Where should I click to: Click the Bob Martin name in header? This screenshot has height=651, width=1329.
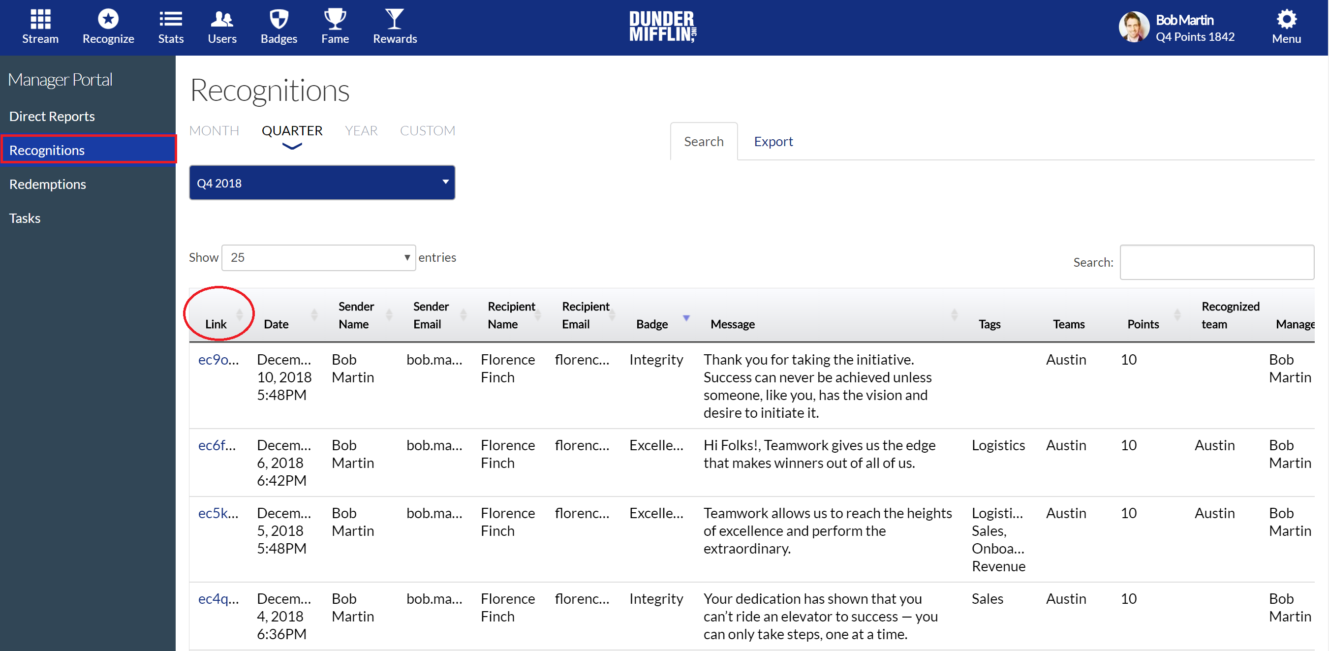click(1184, 20)
